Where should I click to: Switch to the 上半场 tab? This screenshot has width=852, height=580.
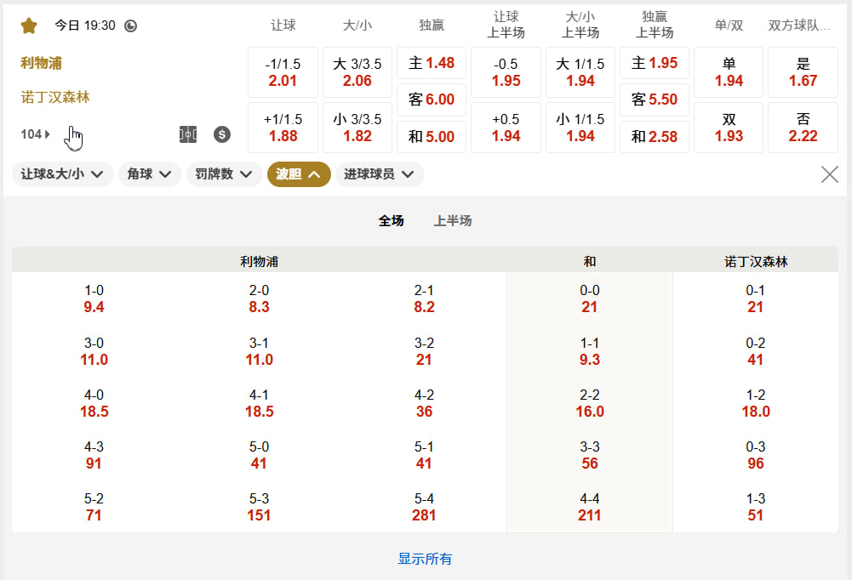coord(453,221)
